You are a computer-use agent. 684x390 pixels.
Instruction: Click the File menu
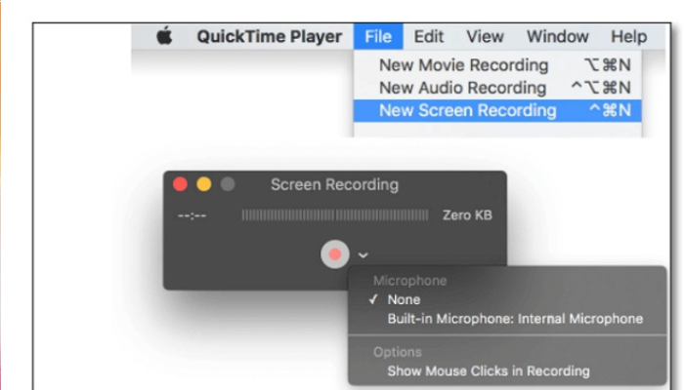pos(378,37)
